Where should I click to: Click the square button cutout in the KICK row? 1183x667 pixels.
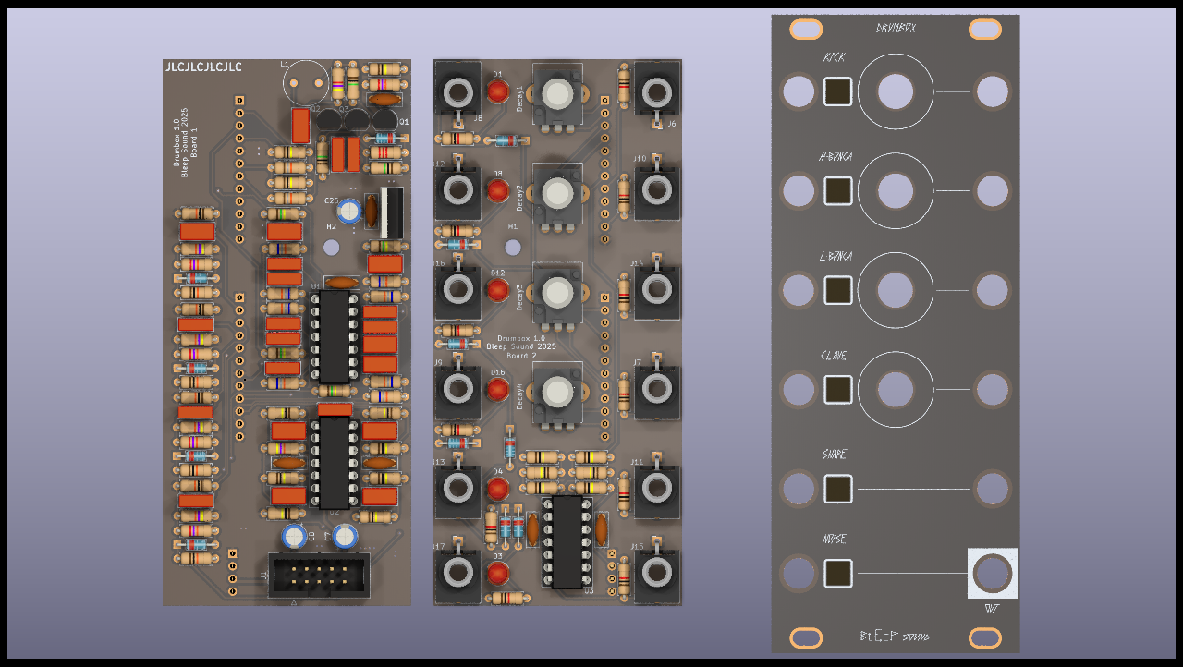pos(837,91)
